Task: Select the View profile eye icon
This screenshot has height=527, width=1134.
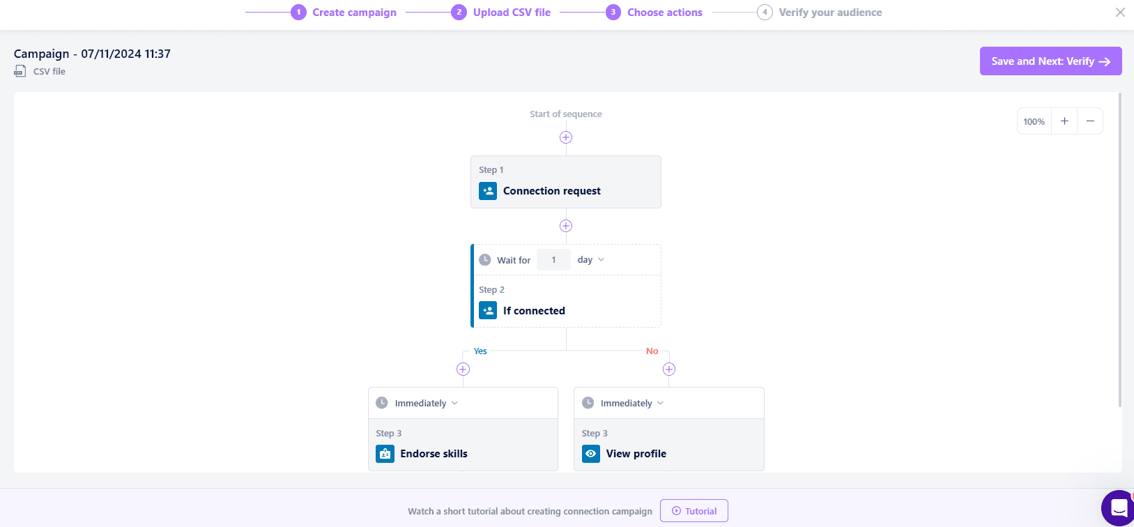Action: tap(591, 454)
